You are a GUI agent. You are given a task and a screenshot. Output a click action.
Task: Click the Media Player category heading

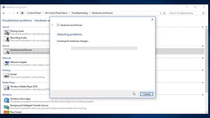click(9, 83)
